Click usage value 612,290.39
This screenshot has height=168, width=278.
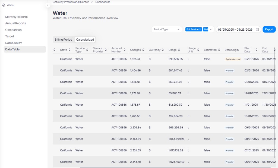[175, 105]
